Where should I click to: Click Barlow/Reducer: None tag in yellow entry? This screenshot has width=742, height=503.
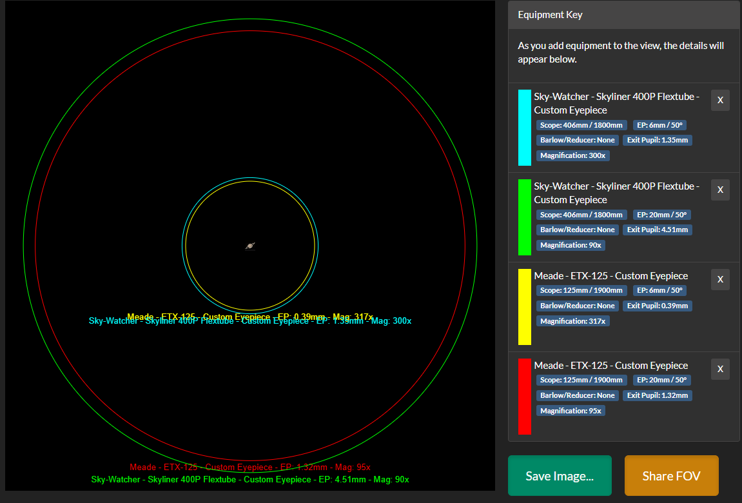[578, 306]
